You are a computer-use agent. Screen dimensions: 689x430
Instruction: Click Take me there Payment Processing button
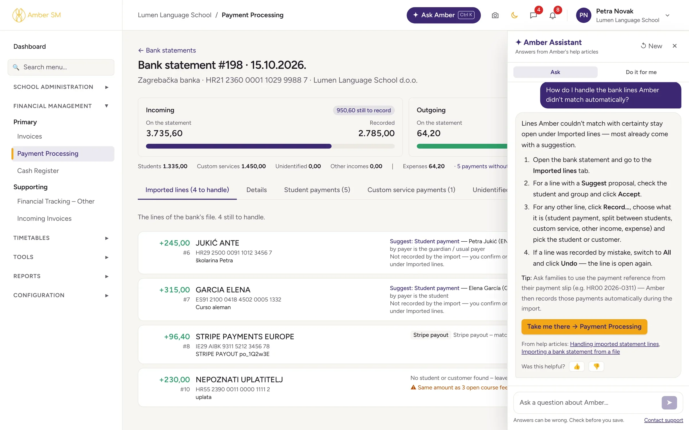pyautogui.click(x=584, y=327)
